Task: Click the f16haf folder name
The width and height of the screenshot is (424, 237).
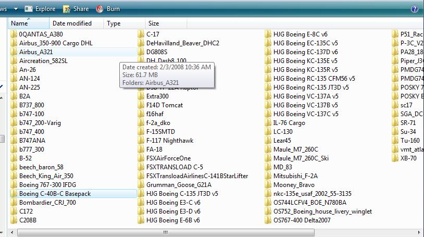Action: point(155,114)
